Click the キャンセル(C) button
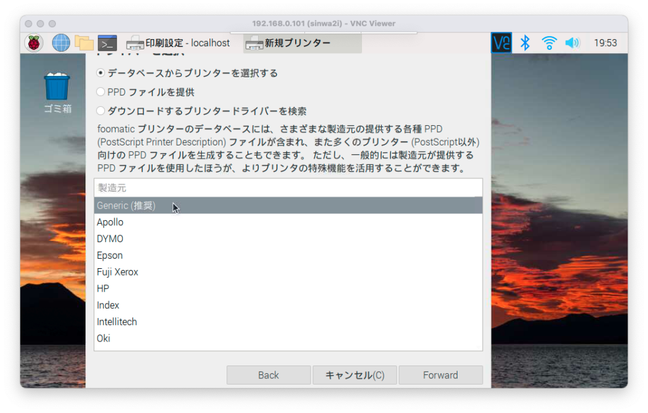 click(354, 375)
